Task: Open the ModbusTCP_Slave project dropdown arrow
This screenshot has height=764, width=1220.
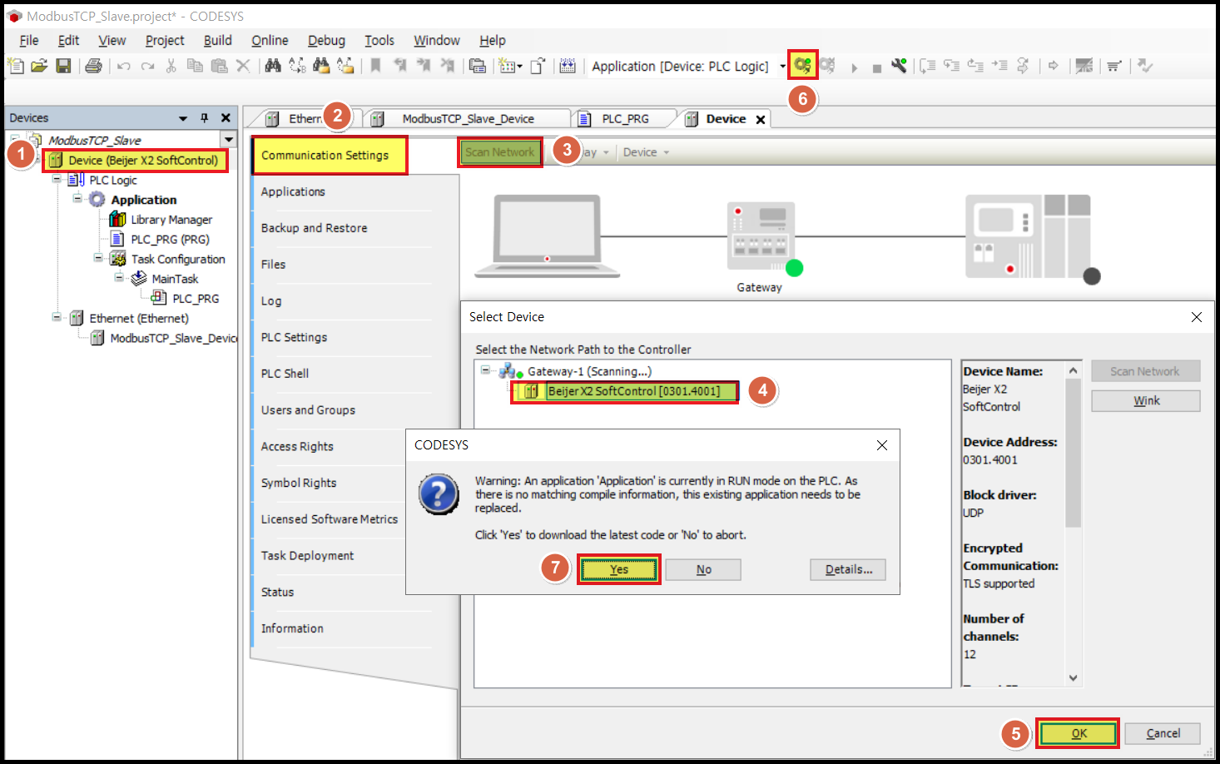Action: 228,140
